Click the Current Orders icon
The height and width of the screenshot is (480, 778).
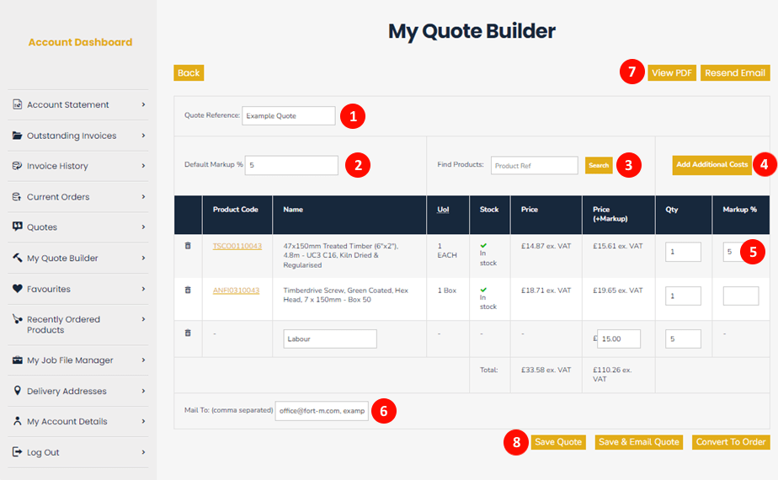coord(17,196)
